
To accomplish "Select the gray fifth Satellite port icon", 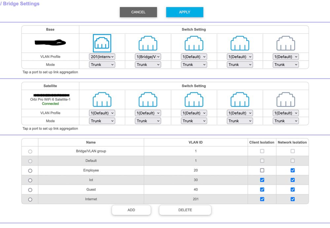I will 286,100.
